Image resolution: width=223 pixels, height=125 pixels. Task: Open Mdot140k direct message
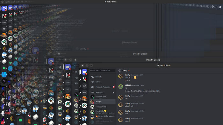click(x=103, y=112)
